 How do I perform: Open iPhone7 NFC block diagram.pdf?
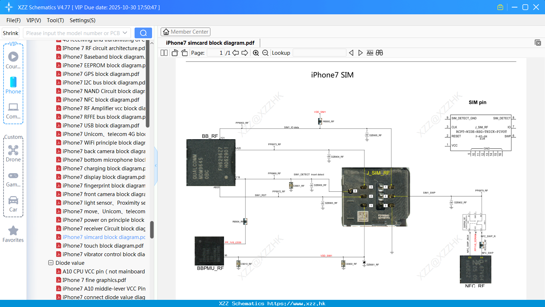click(98, 100)
